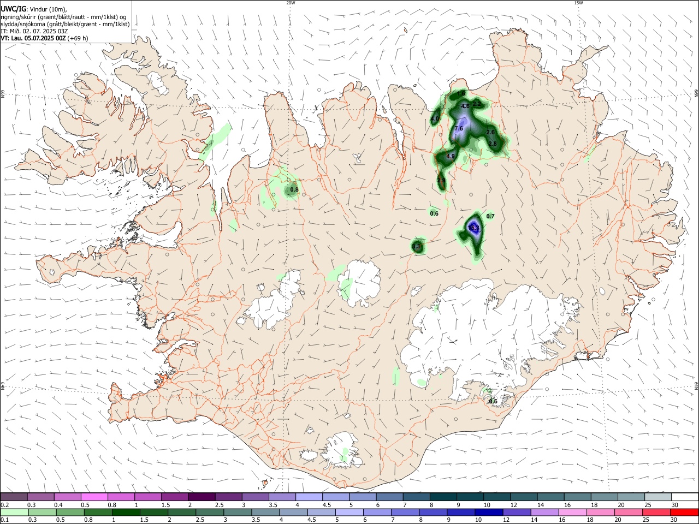The image size is (699, 524).
Task: Click the dark navy swatch above rain label 10
Action: [488, 513]
